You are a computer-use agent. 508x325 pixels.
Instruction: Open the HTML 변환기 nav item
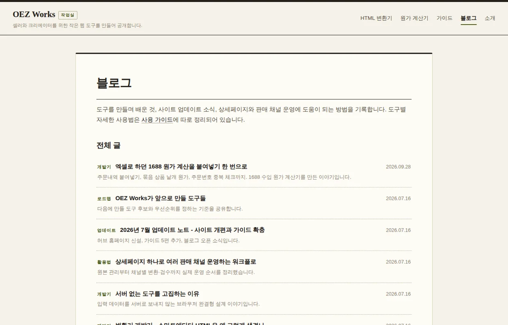[x=376, y=18]
